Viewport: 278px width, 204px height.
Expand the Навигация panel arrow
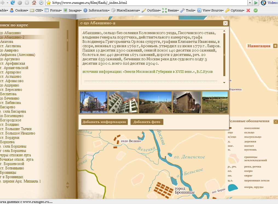point(275,46)
